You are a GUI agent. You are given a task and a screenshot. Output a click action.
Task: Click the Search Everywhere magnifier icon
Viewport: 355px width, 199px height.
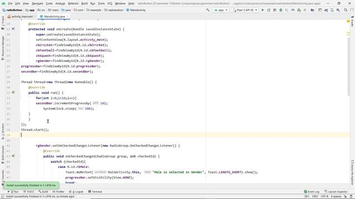346,10
